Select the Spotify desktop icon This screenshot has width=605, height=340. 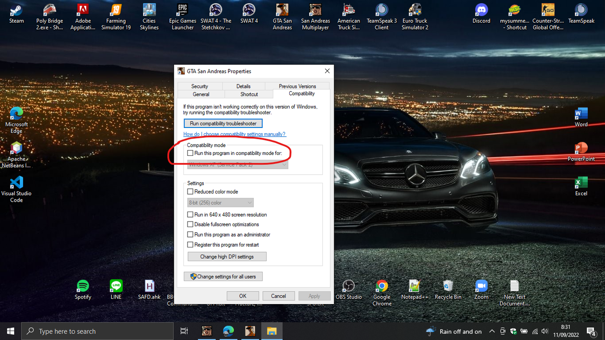pyautogui.click(x=83, y=289)
